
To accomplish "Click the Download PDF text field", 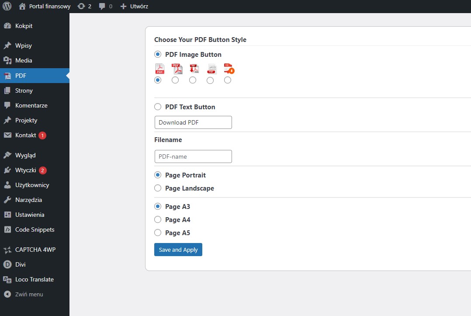I will click(193, 122).
